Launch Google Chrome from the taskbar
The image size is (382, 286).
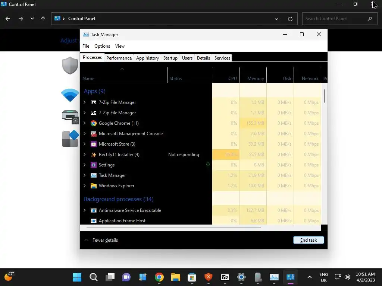tap(159, 277)
